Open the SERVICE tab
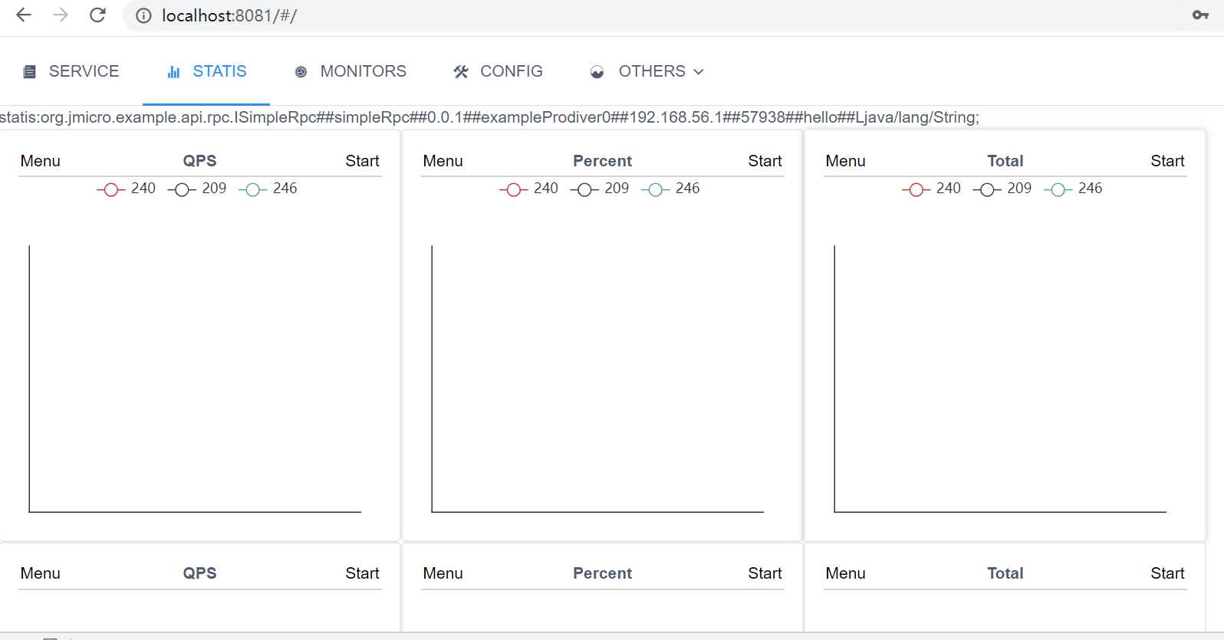The image size is (1224, 640). pyautogui.click(x=71, y=71)
